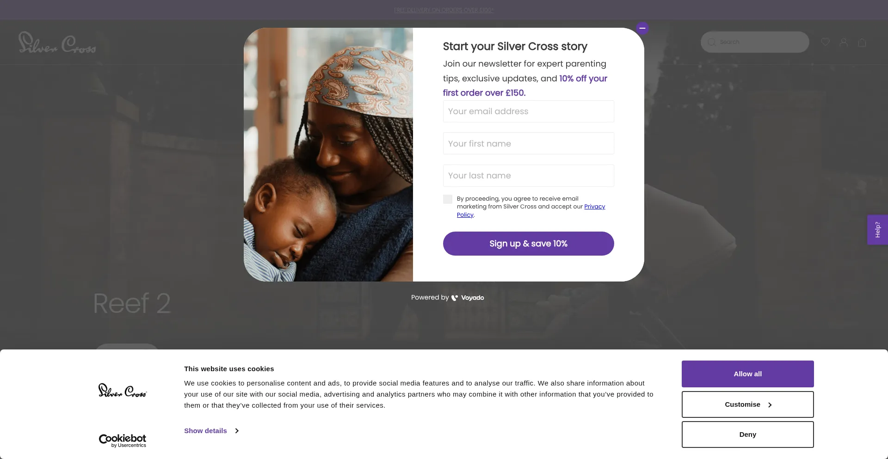Click the free delivery banner link
888x459 pixels.
[x=444, y=10]
